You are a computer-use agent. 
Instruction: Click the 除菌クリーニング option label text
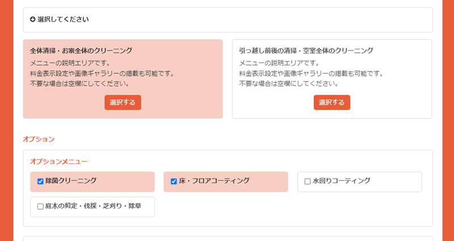(x=71, y=181)
